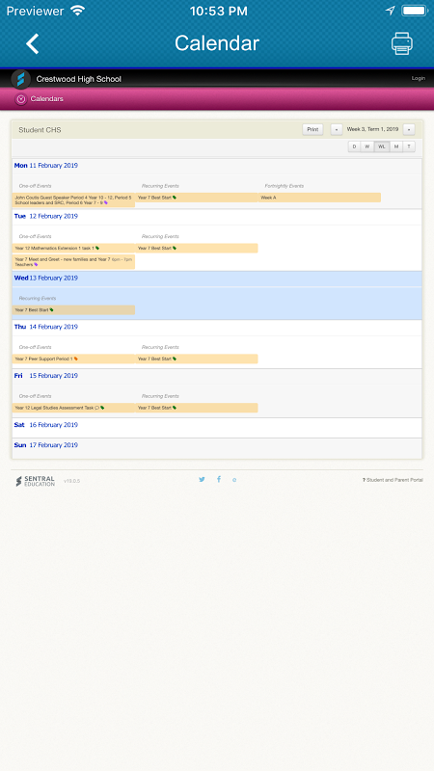
Task: Open Year 12 Mathematics Extension 1 task
Action: (73, 249)
